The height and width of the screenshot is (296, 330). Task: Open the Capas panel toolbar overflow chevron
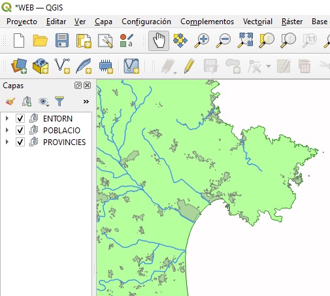point(86,102)
